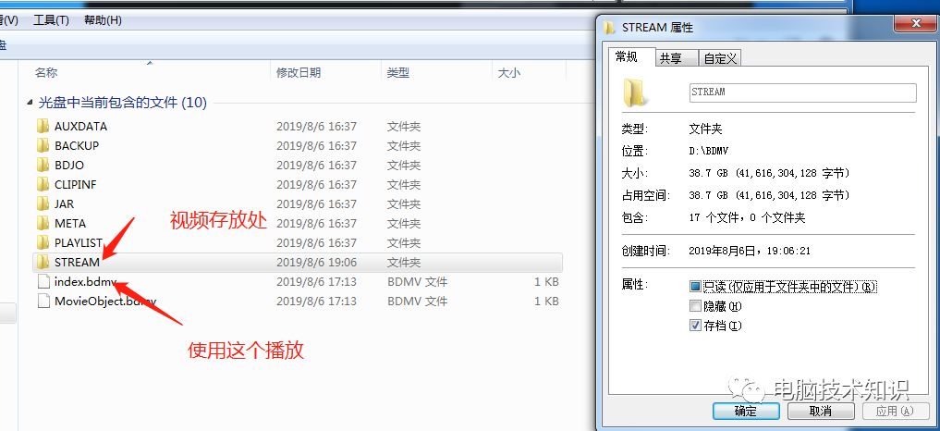Click the BACKUP folder icon
This screenshot has width=940, height=431.
coord(43,145)
